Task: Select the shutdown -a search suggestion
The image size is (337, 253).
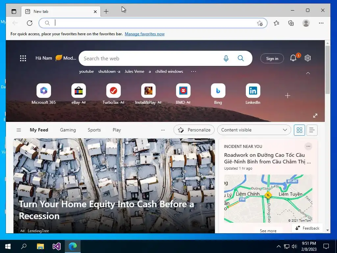Action: click(x=109, y=71)
